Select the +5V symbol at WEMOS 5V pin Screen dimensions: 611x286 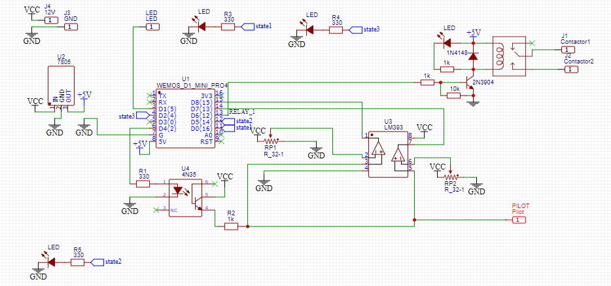[140, 146]
